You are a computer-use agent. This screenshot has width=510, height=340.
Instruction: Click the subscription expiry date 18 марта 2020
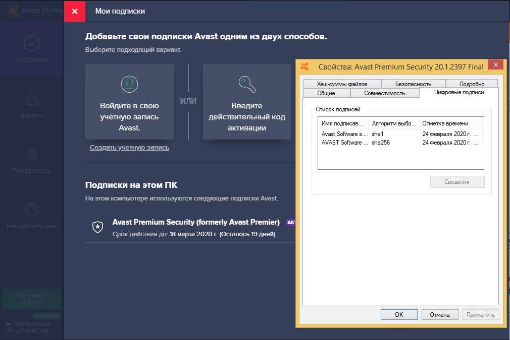193,234
